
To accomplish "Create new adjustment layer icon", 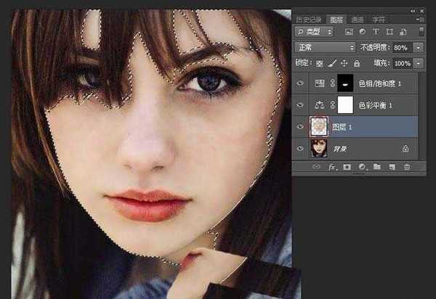I will [x=362, y=167].
